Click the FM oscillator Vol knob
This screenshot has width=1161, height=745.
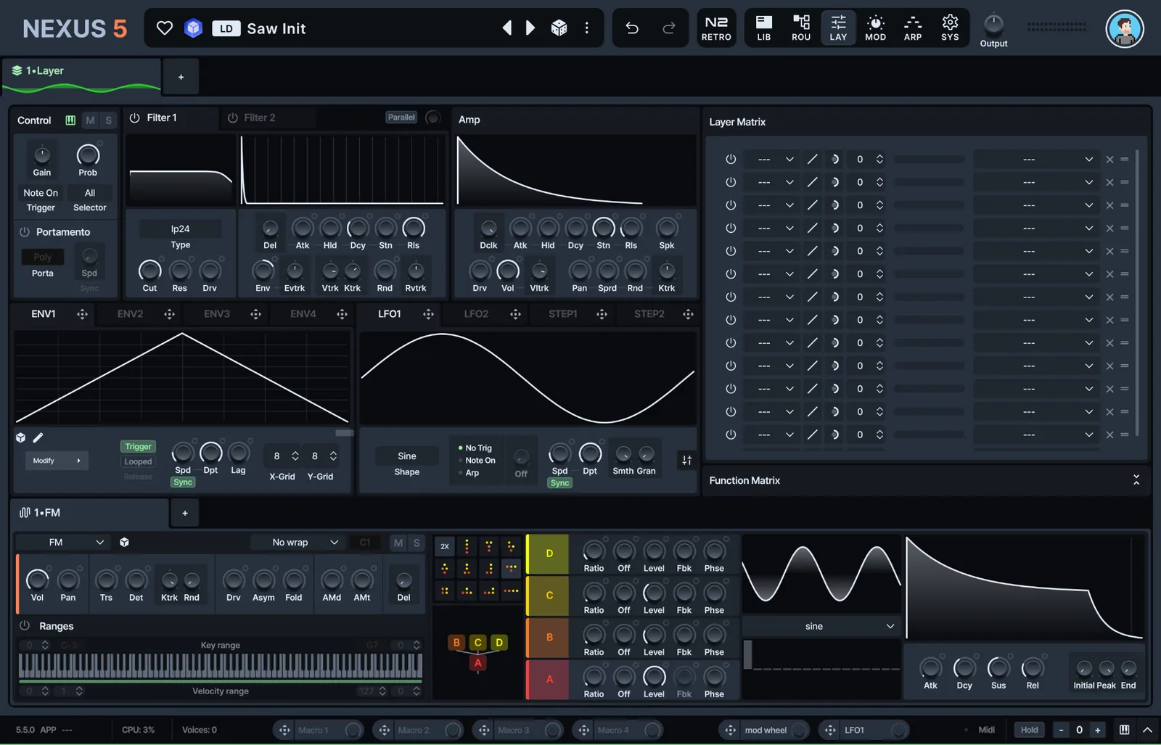pos(37,580)
